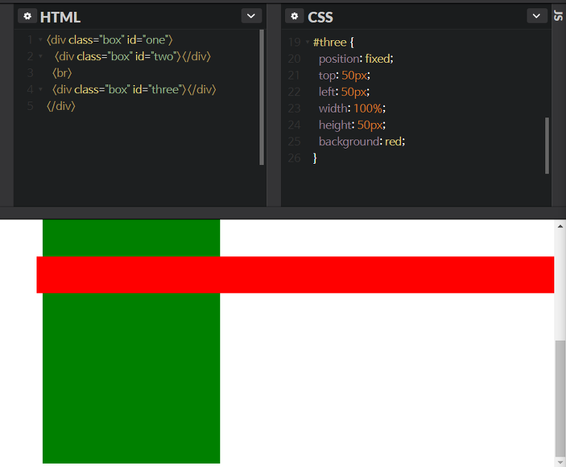Open the HTML panel settings gear
The width and height of the screenshot is (566, 467).
28,17
